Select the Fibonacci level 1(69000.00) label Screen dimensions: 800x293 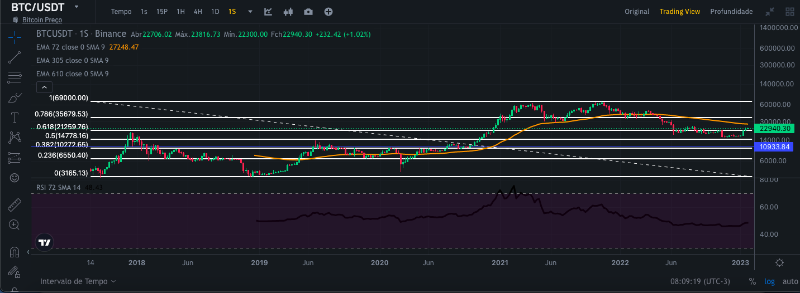pyautogui.click(x=69, y=98)
